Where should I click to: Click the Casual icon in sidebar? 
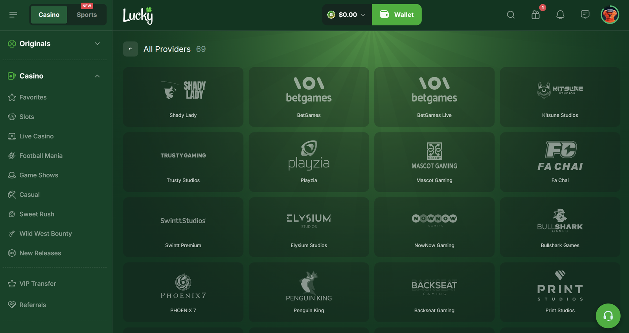click(x=12, y=195)
